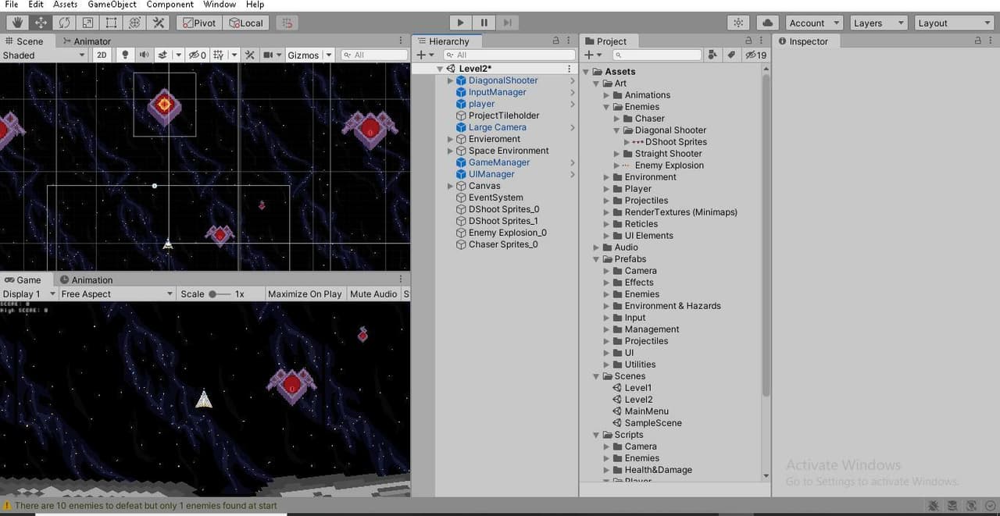
Task: Click the Pause button
Action: click(x=484, y=23)
